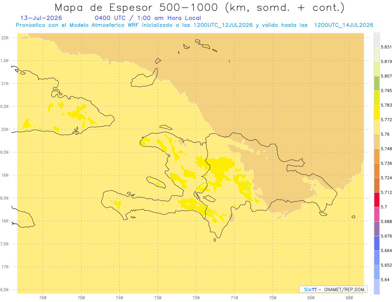Click the initialization time '1200UTC_12JUL2026'
This screenshot has width=392, height=302.
point(223,25)
